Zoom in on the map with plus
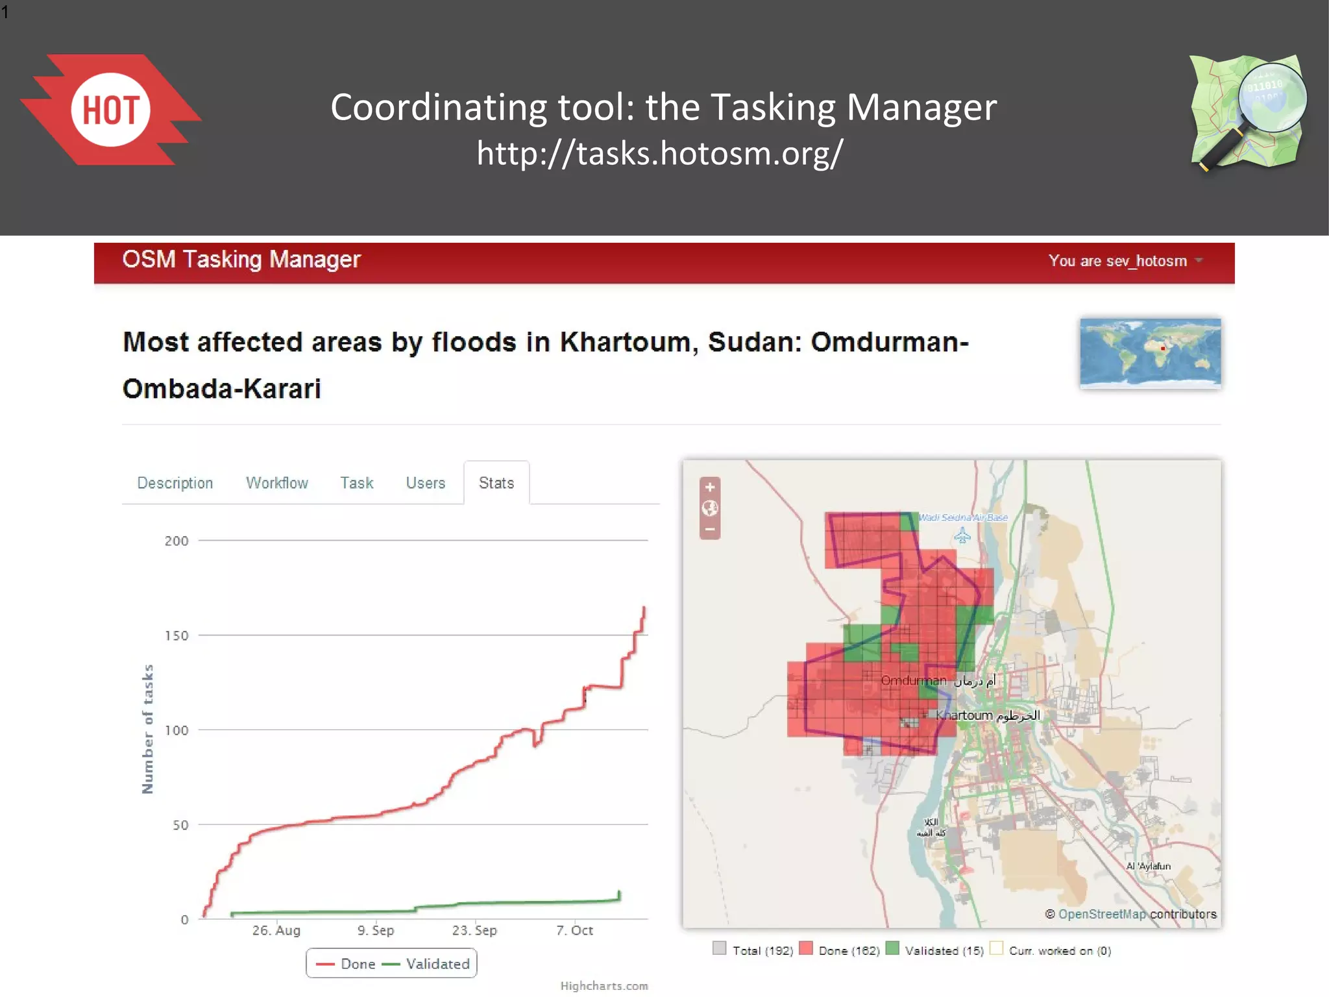The height and width of the screenshot is (997, 1329). [x=710, y=487]
